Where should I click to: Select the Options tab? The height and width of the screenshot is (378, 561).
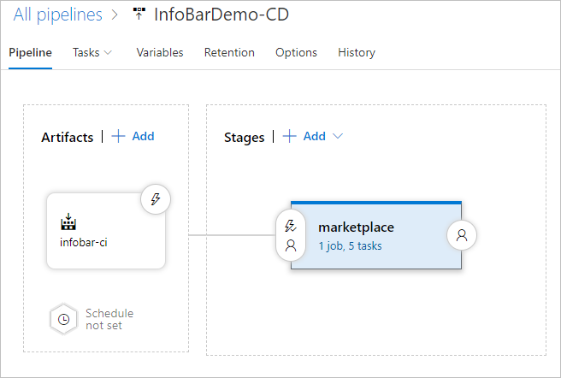pyautogui.click(x=296, y=52)
